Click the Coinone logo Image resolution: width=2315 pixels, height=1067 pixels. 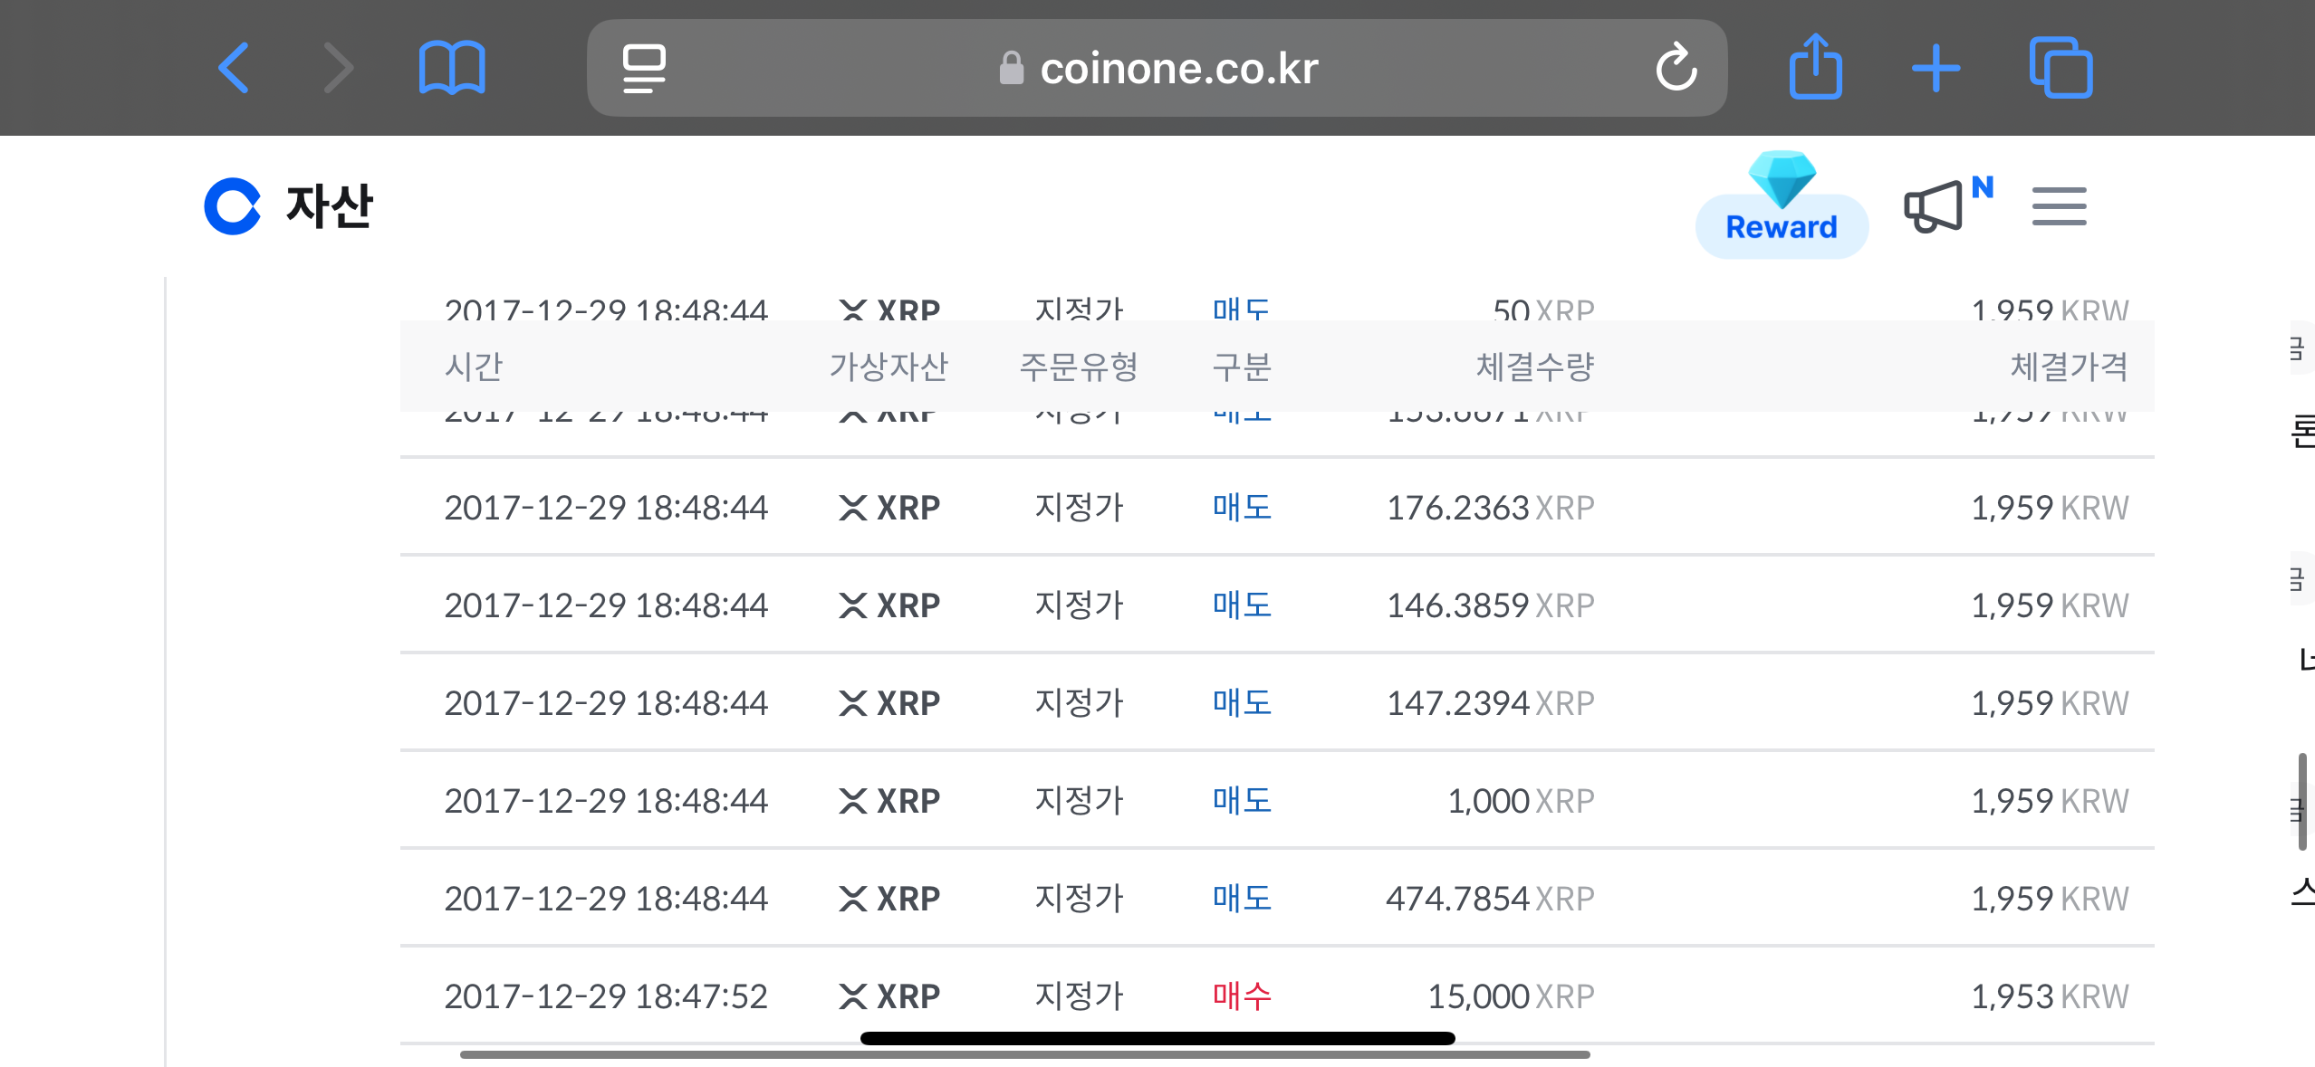(x=233, y=206)
